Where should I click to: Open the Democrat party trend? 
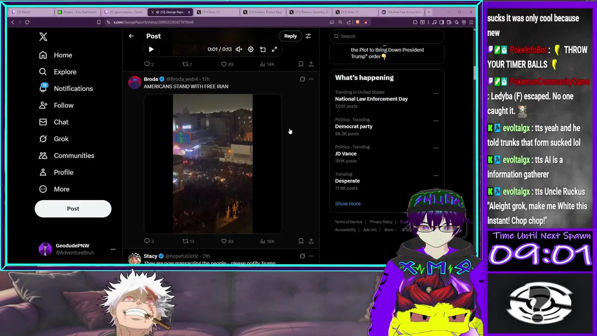pos(354,126)
